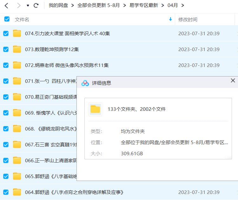Image resolution: width=238 pixels, height=200 pixels.
Task: Uncheck the 072.炳熹老师 folder checkbox
Action: click(6, 65)
